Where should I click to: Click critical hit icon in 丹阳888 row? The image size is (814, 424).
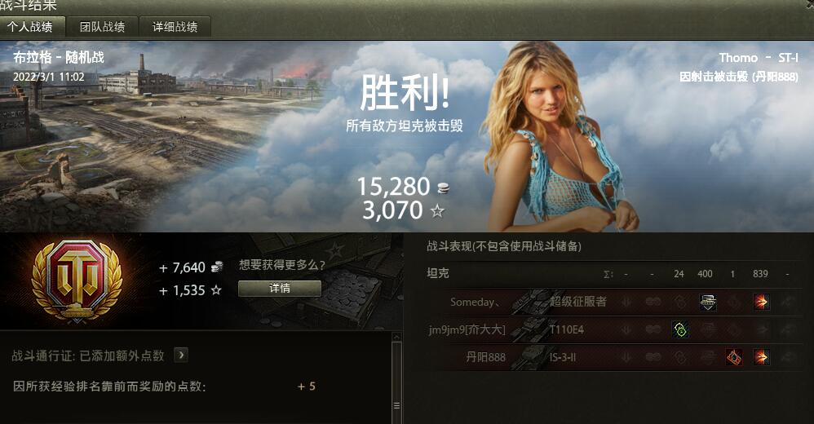tap(733, 357)
